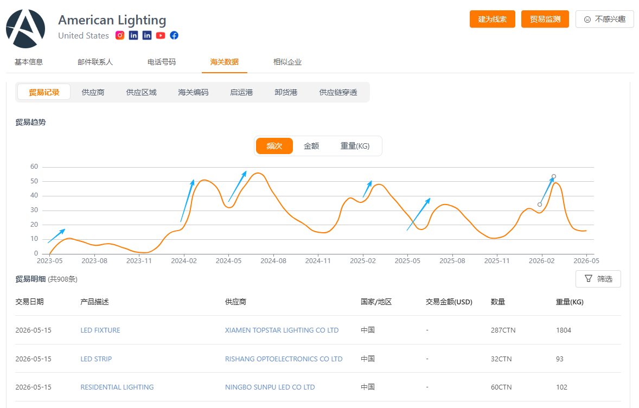The image size is (639, 408).
Task: Click the 产品描述 column header
Action: [x=94, y=302]
